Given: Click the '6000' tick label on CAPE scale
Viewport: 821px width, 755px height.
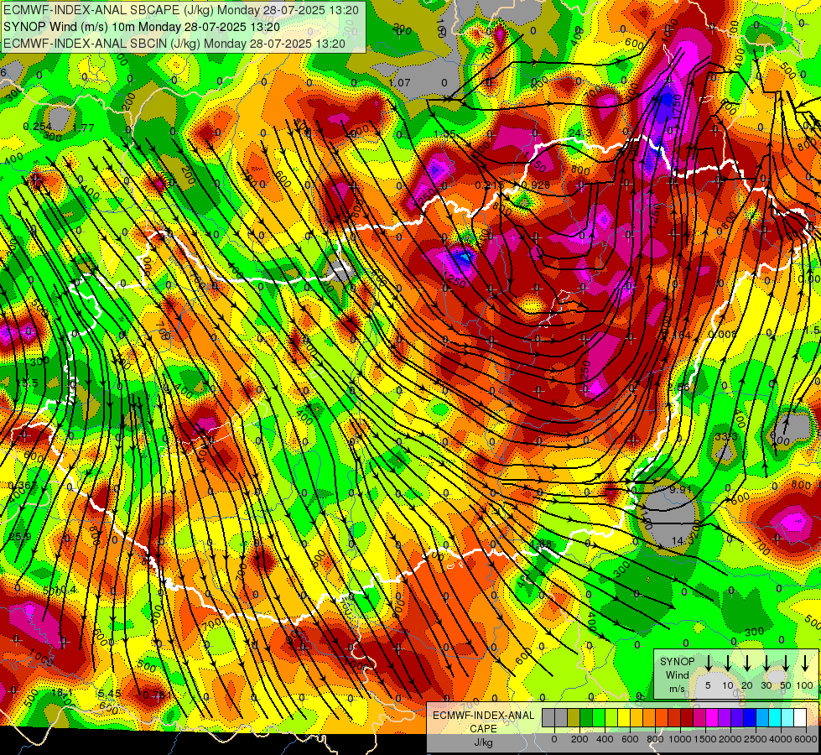Looking at the screenshot, I should (x=806, y=739).
